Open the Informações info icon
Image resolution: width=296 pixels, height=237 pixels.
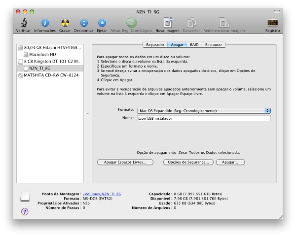(x=45, y=23)
